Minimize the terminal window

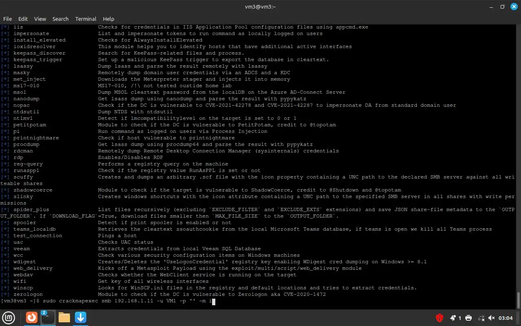tap(491, 7)
